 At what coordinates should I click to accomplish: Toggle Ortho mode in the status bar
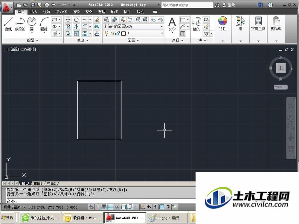coord(110,207)
